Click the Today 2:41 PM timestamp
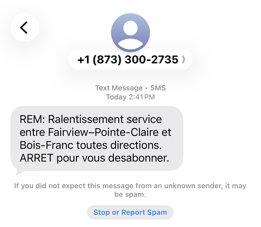Screen dimensions: 261x227 (x=130, y=97)
